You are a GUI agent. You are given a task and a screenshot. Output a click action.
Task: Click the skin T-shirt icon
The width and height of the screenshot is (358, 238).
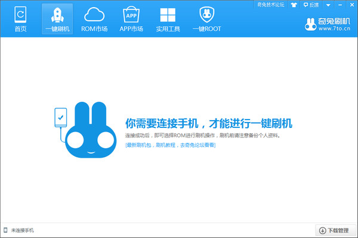(x=294, y=5)
